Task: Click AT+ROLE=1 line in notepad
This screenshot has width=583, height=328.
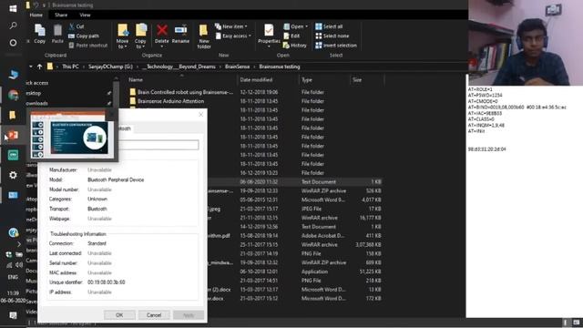Action: coord(480,89)
